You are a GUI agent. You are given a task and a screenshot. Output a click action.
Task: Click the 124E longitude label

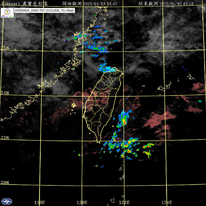tap(167, 202)
